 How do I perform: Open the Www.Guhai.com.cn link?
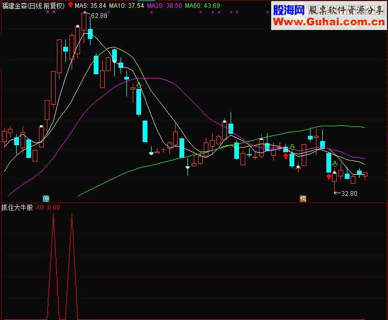click(x=329, y=22)
